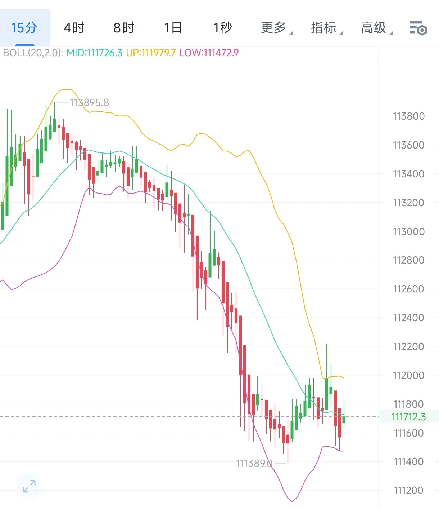Click the MID:111726.3 value
This screenshot has width=439, height=509.
pyautogui.click(x=94, y=53)
